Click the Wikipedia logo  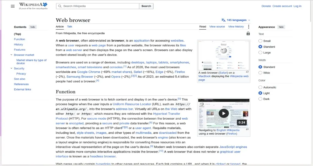33,6
